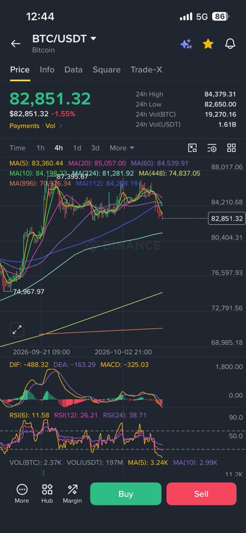Click the 24h Vol(BTC) value 19,270.16
Viewport: 246px width, 533px height.
tap(220, 114)
